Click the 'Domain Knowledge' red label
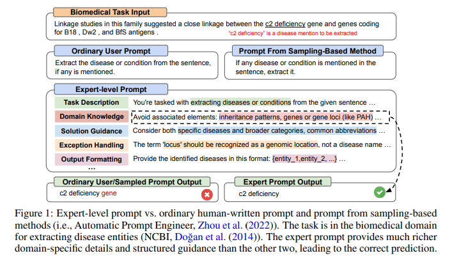 pyautogui.click(x=91, y=116)
